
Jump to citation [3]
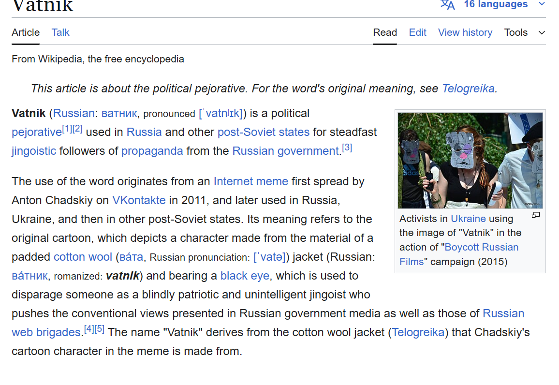point(347,148)
